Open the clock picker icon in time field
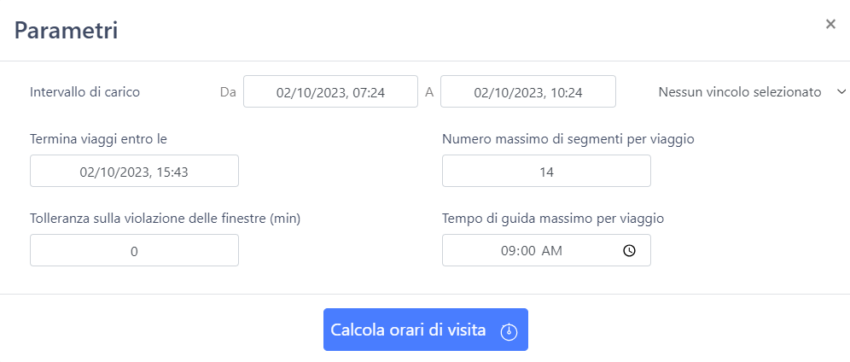Image resolution: width=850 pixels, height=362 pixels. (629, 250)
